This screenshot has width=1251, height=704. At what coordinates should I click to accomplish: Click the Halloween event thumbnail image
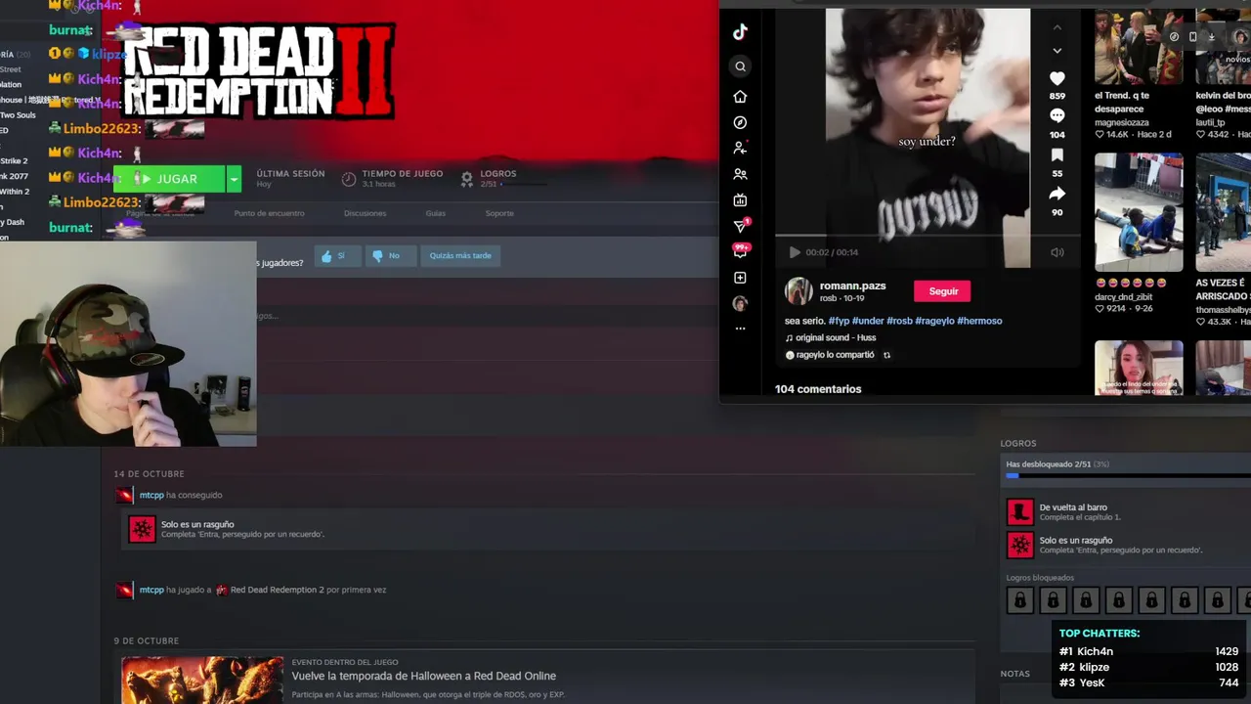pyautogui.click(x=202, y=680)
